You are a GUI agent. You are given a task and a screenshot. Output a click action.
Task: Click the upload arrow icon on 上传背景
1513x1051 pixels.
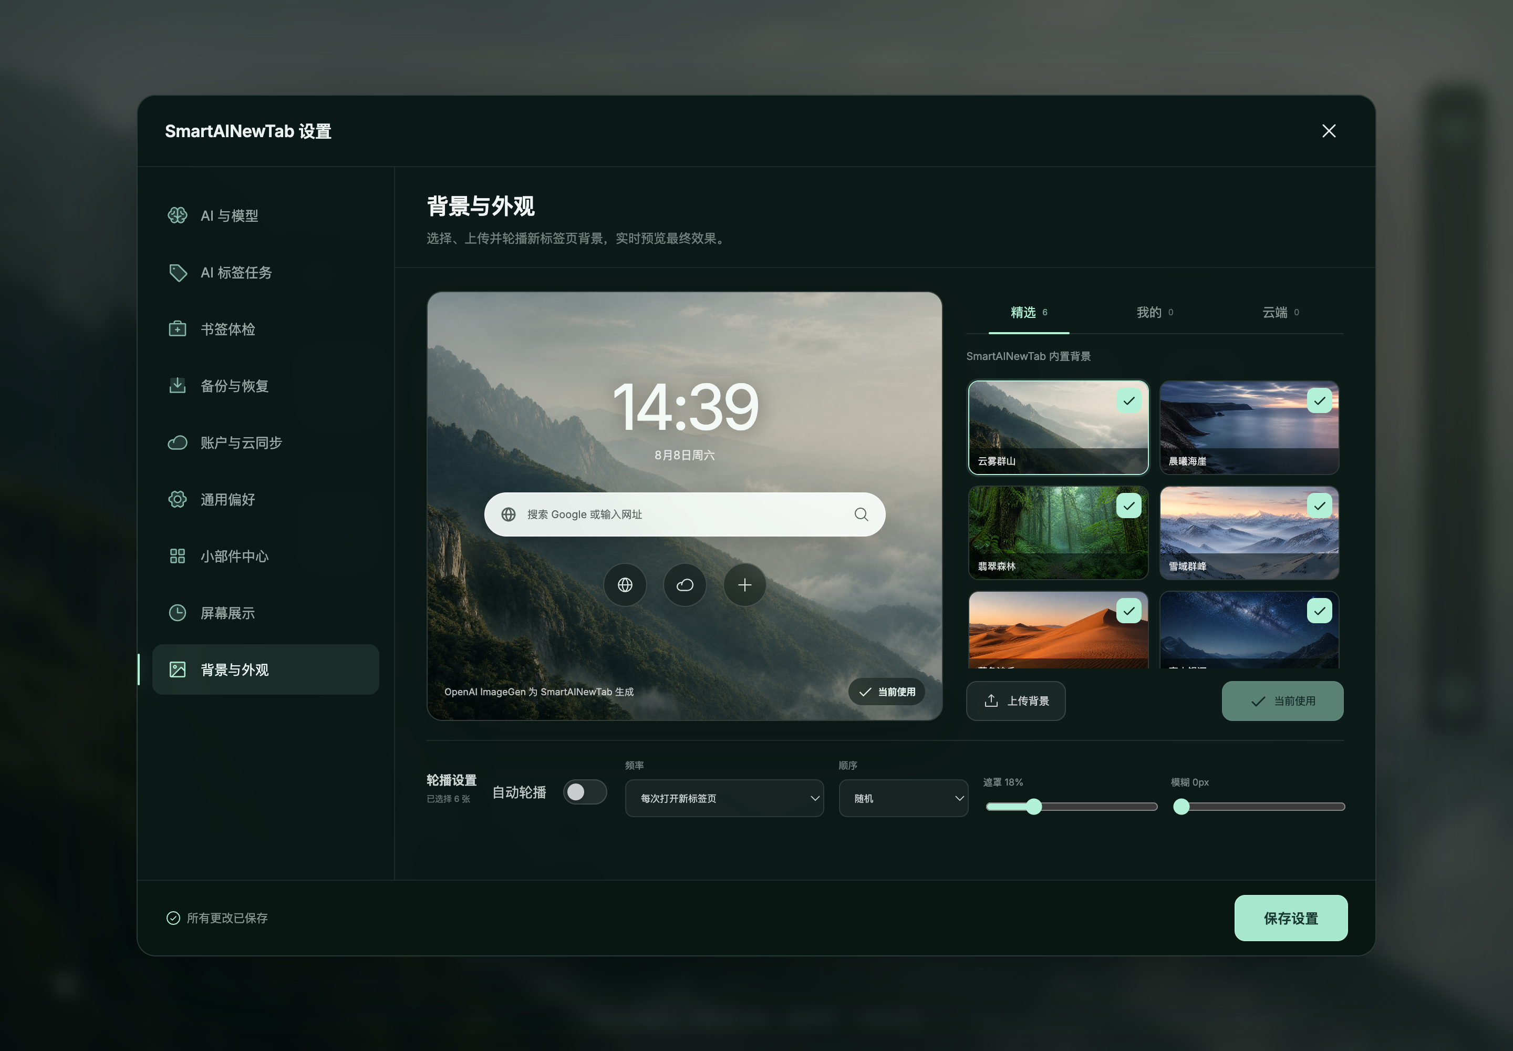coord(991,700)
